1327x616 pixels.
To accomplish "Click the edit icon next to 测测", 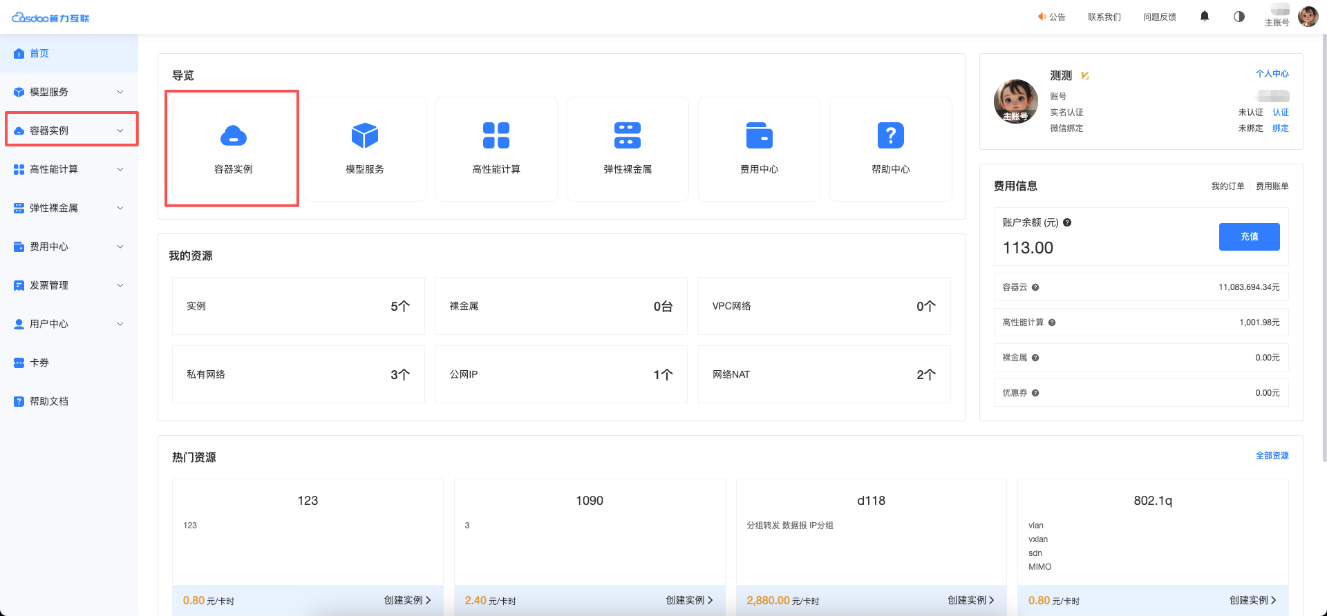I will pyautogui.click(x=1085, y=76).
